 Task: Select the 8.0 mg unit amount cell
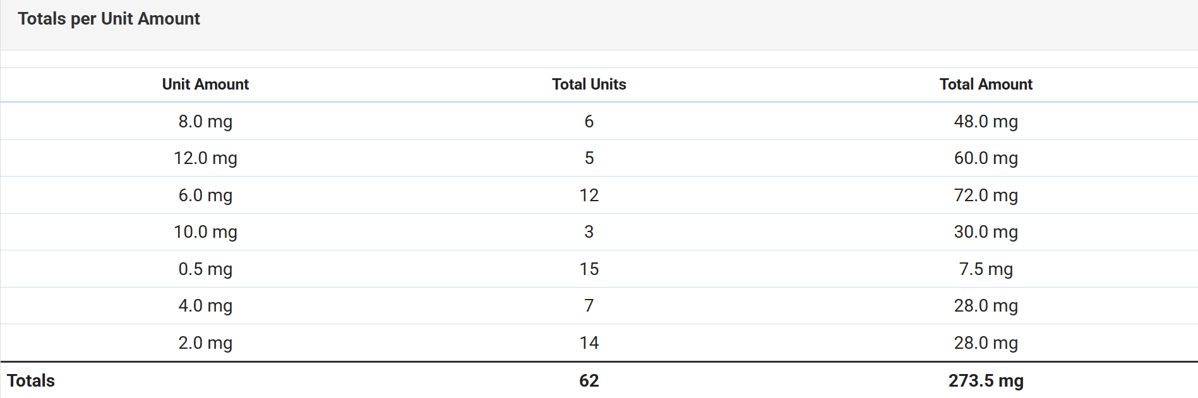(205, 121)
